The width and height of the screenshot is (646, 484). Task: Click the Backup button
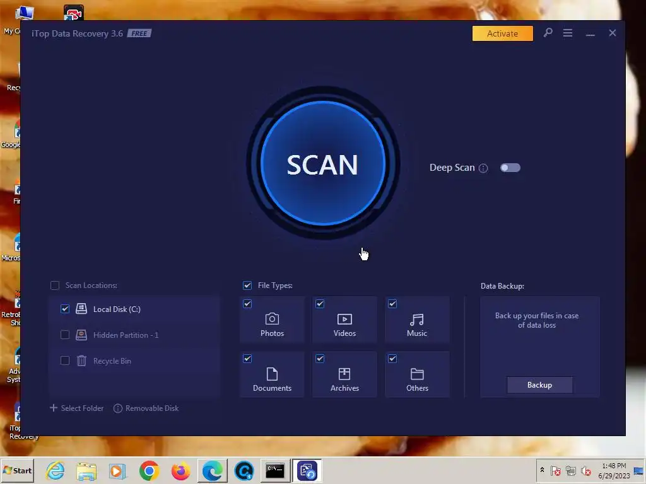[x=539, y=385]
